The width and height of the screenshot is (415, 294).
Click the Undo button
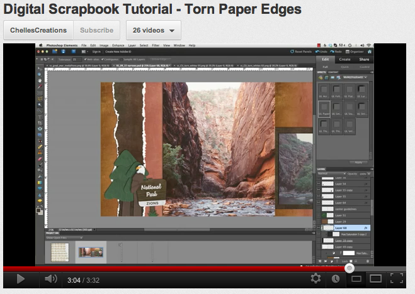point(321,52)
